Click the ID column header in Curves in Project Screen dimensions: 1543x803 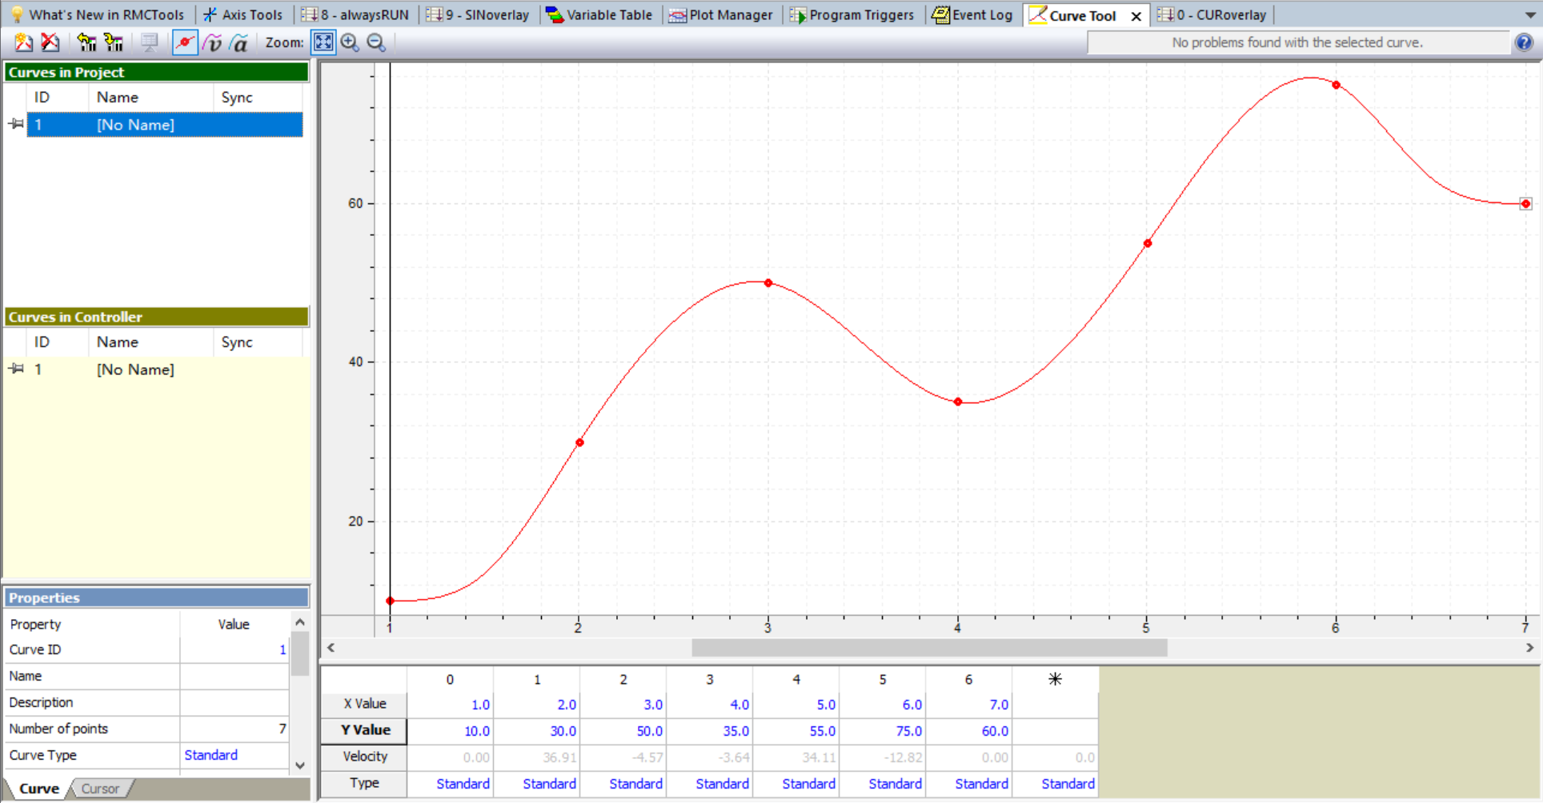[58, 98]
